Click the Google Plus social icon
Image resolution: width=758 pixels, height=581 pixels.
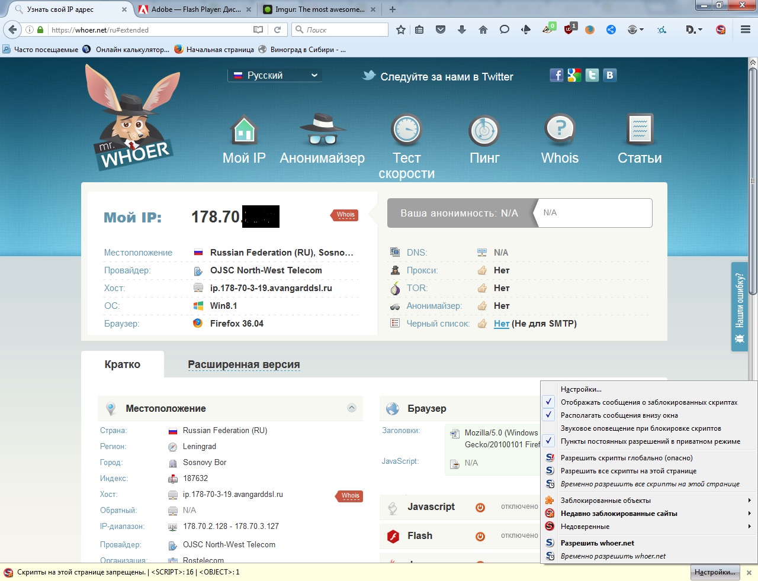(x=574, y=75)
